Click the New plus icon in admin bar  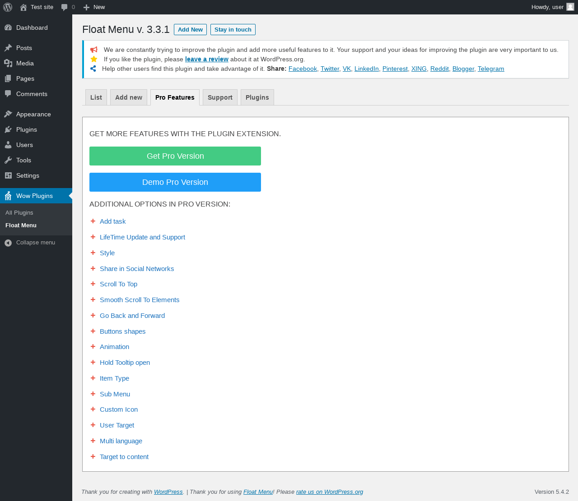tap(87, 7)
